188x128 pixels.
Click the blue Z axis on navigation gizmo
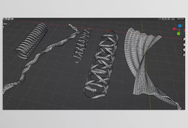pos(180,26)
